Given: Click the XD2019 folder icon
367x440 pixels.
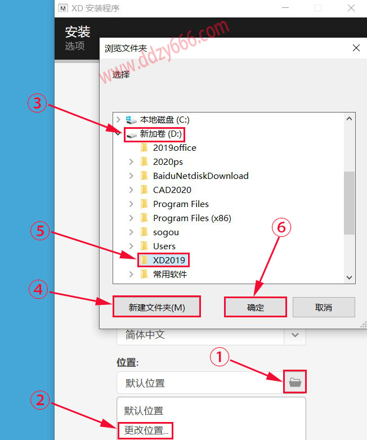Looking at the screenshot, I should [144, 260].
